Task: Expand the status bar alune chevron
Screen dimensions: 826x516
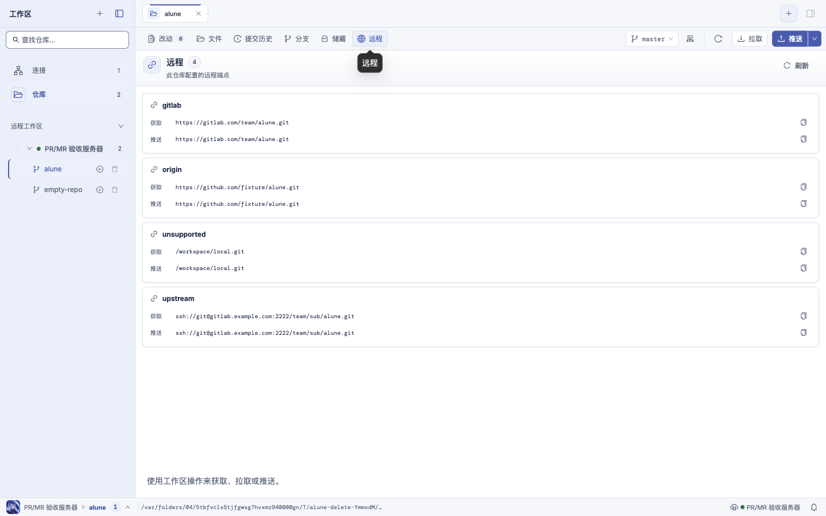Action: [128, 507]
